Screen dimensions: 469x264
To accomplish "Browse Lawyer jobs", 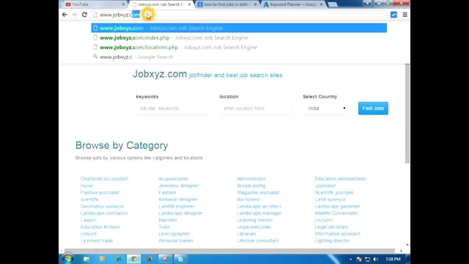I will tap(88, 220).
